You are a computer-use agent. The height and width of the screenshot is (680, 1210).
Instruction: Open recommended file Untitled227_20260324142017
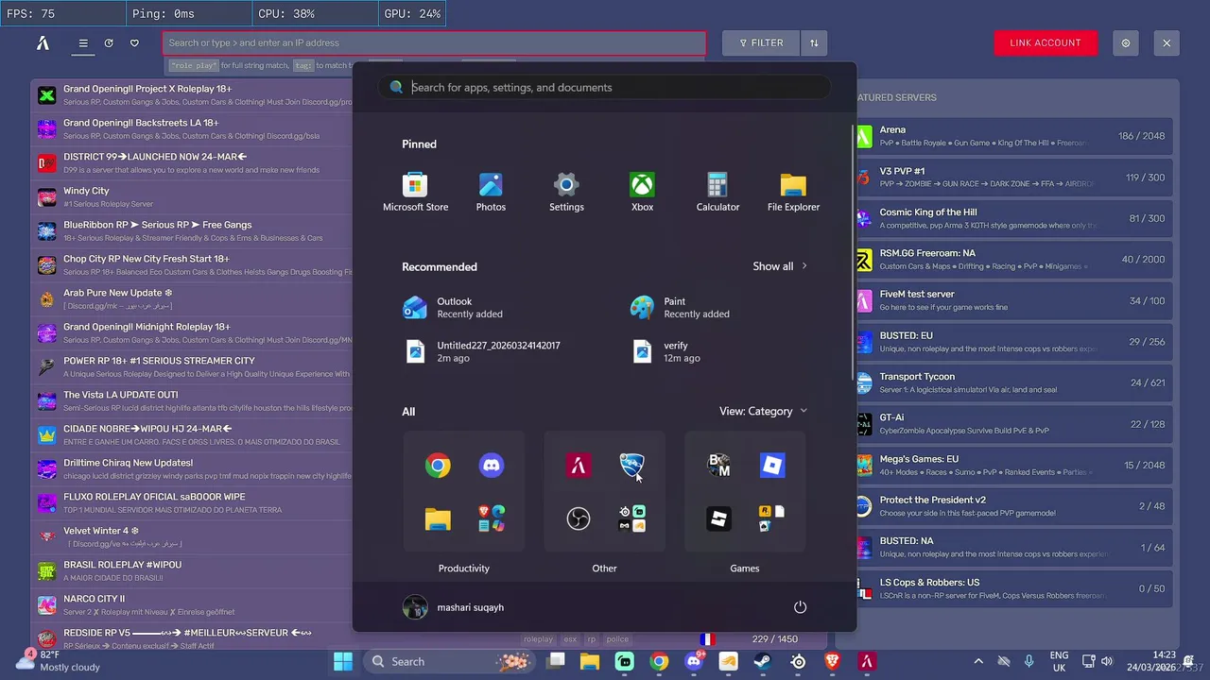[481, 351]
